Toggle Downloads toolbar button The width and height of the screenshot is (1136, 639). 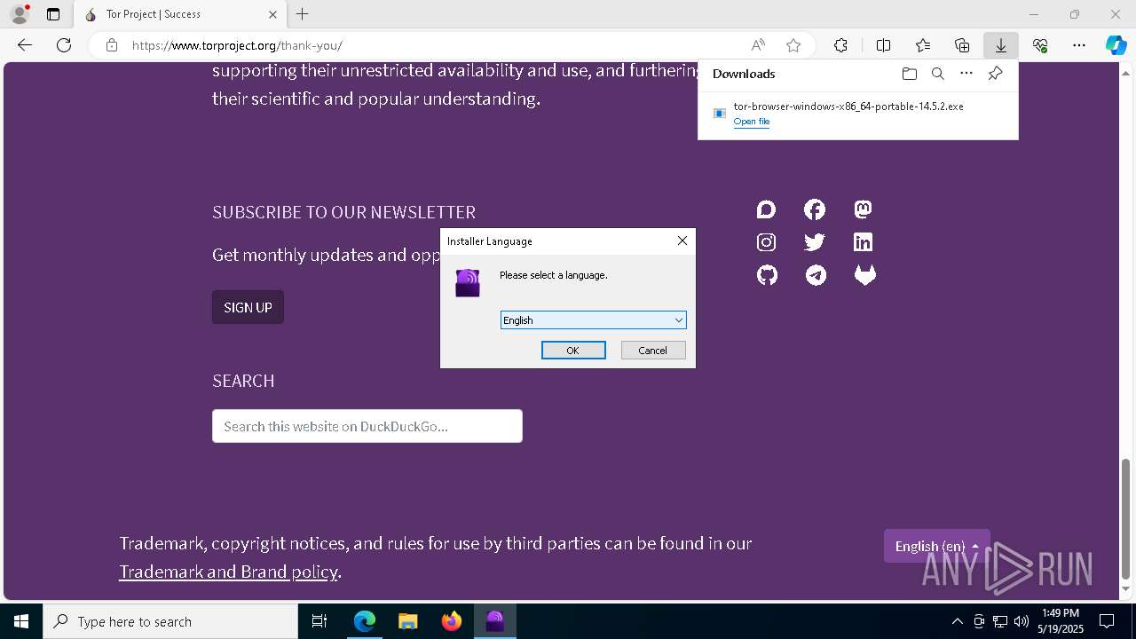(x=1001, y=45)
